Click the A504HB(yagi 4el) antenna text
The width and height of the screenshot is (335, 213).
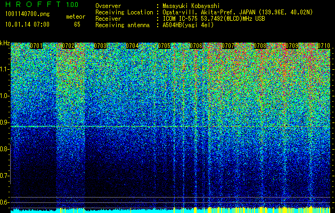click(188, 25)
